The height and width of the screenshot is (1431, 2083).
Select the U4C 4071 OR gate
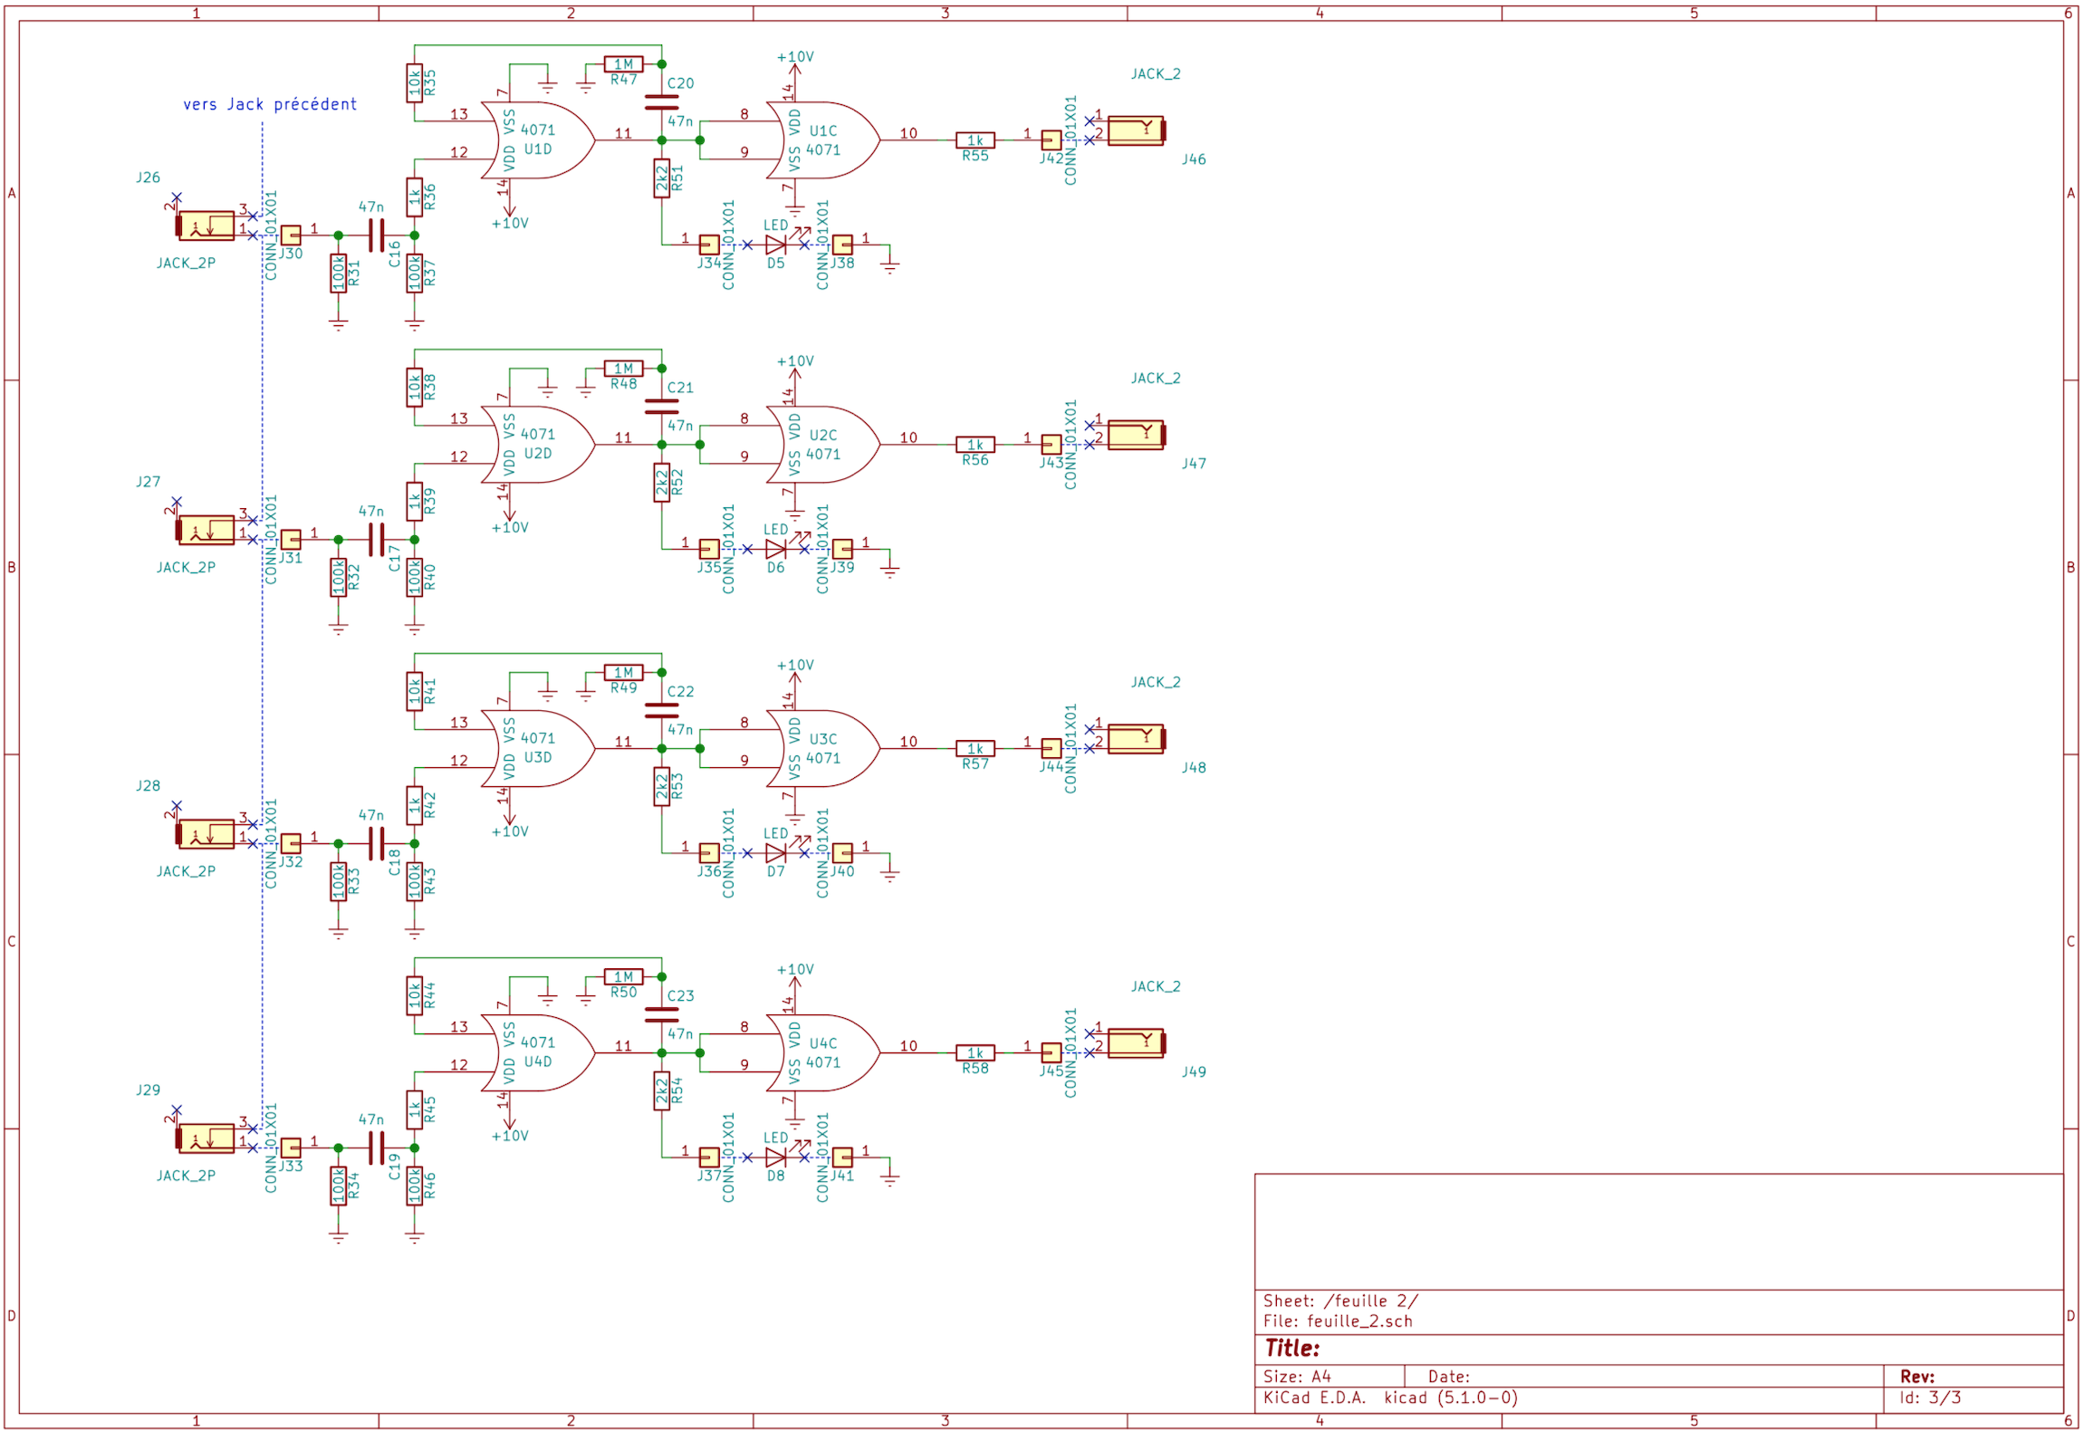[x=821, y=1052]
